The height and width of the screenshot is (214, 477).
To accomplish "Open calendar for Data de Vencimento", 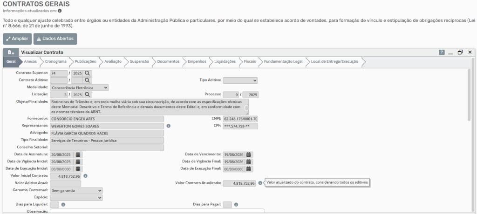I will (249, 155).
